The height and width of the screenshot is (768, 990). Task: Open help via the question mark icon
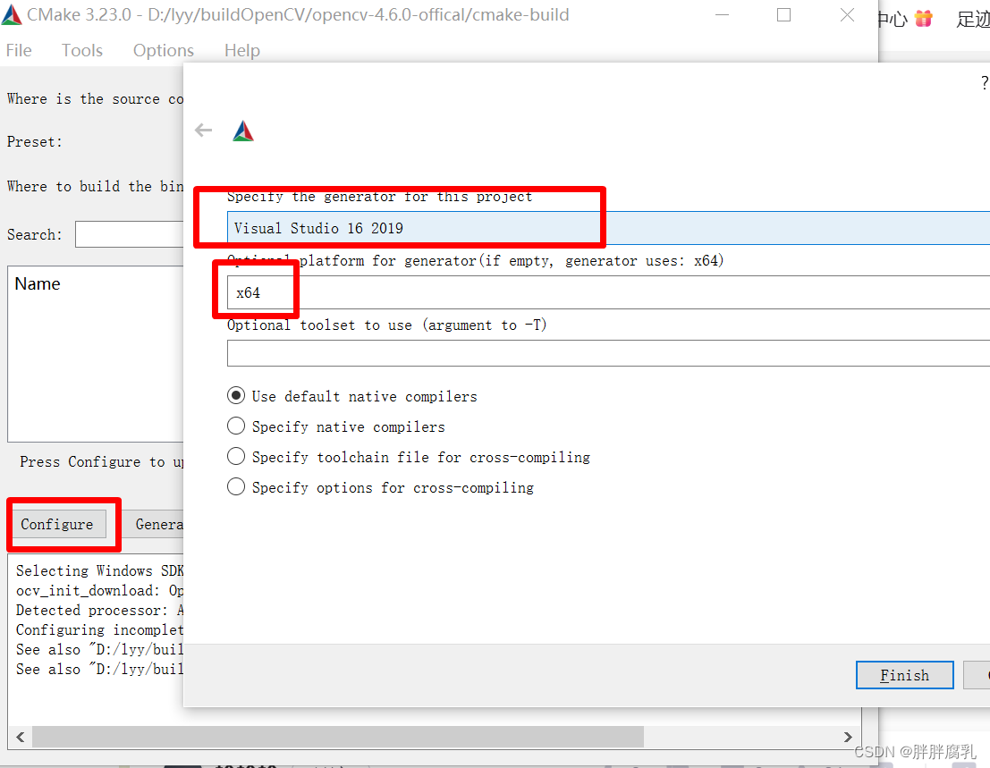tap(984, 82)
